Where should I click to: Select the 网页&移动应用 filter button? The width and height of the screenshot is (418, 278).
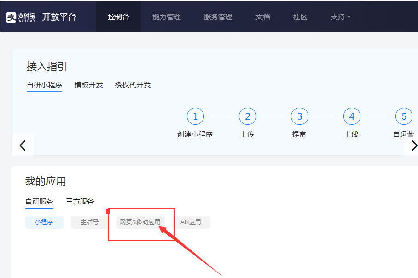140,222
